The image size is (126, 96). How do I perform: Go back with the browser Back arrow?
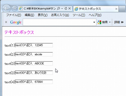6,8
